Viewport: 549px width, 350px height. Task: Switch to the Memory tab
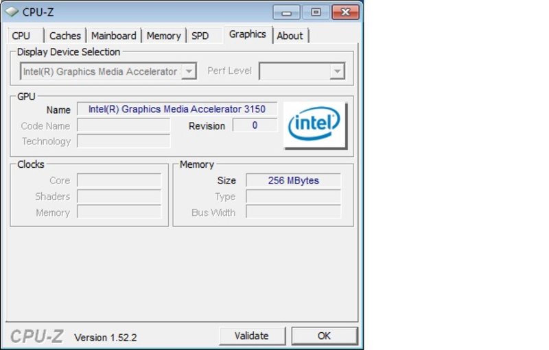pyautogui.click(x=164, y=36)
